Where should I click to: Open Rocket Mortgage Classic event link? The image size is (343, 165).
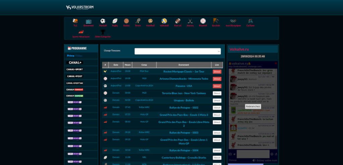[184, 72]
